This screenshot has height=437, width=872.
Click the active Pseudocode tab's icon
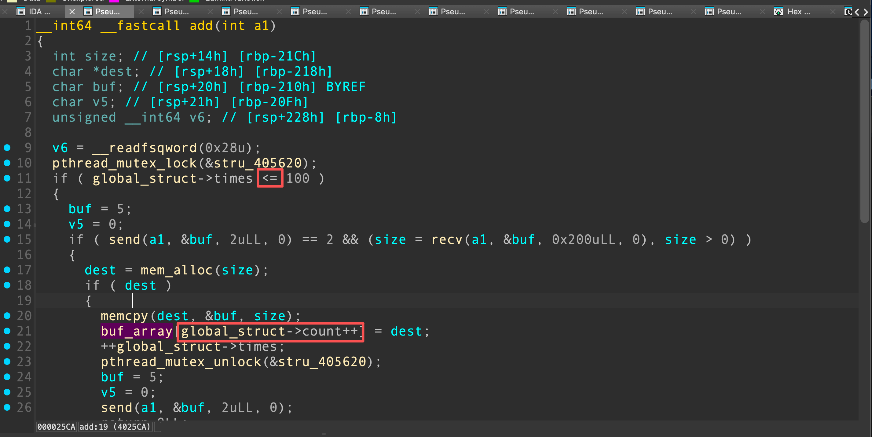pos(88,12)
